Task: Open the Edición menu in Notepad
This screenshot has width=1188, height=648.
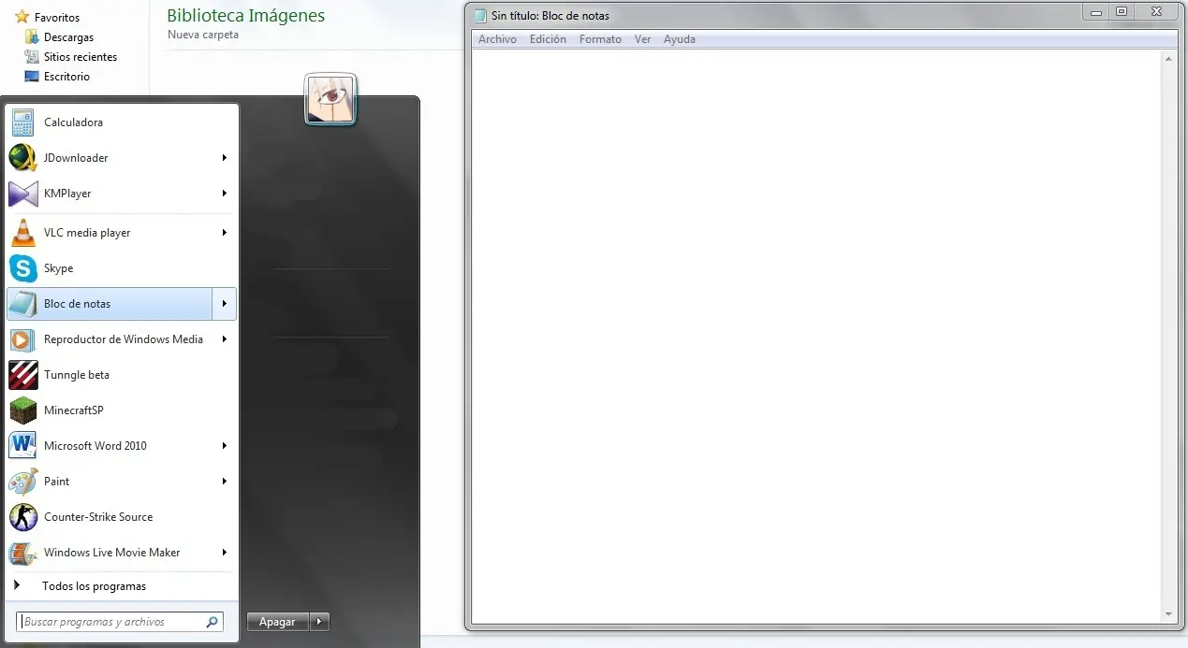Action: tap(548, 39)
